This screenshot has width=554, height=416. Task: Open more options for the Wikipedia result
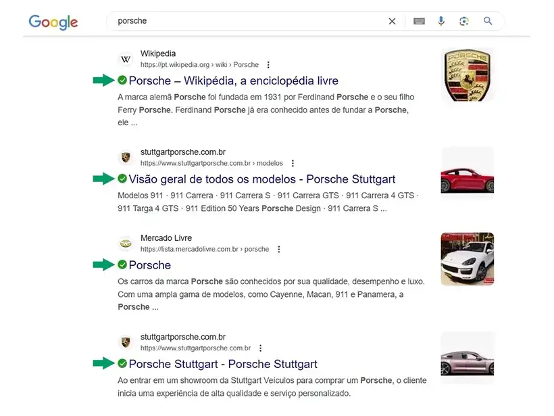[x=268, y=65]
